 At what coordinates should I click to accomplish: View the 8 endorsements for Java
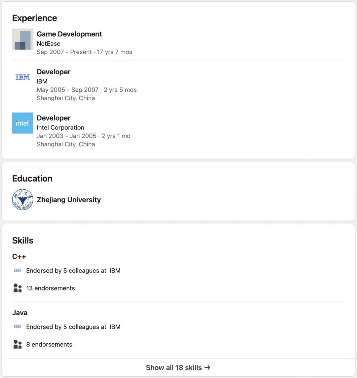(x=49, y=344)
